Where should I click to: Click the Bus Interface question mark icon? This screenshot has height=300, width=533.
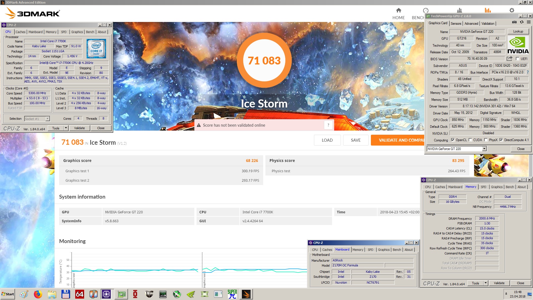point(528,72)
